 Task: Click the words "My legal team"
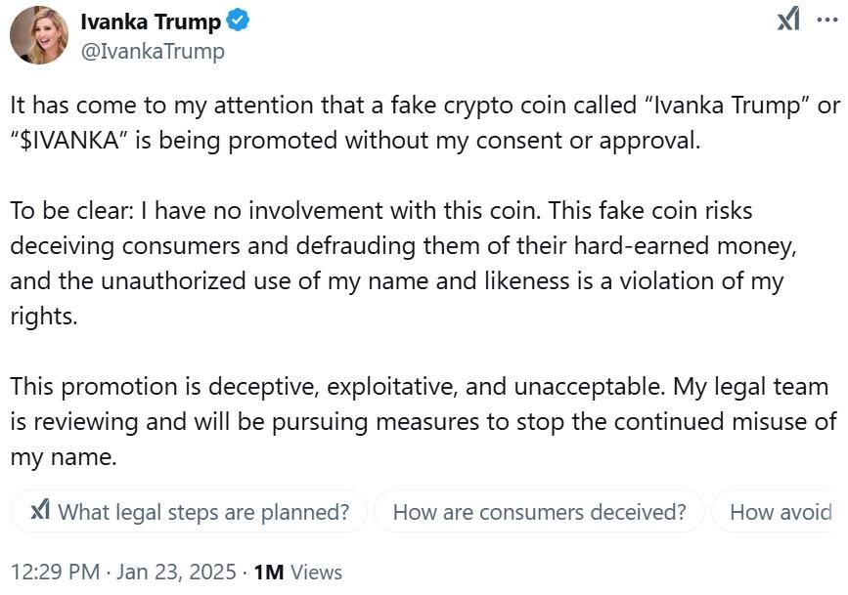pos(750,387)
